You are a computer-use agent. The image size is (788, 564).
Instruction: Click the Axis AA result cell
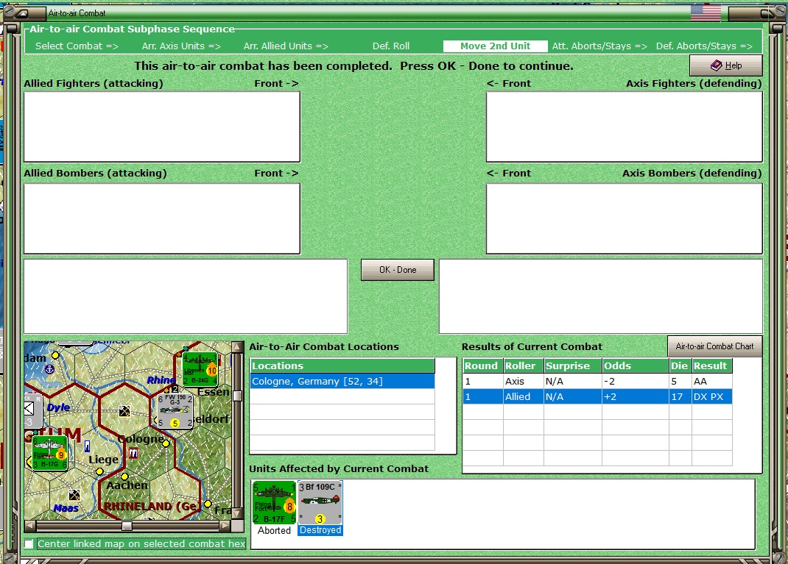click(x=711, y=382)
